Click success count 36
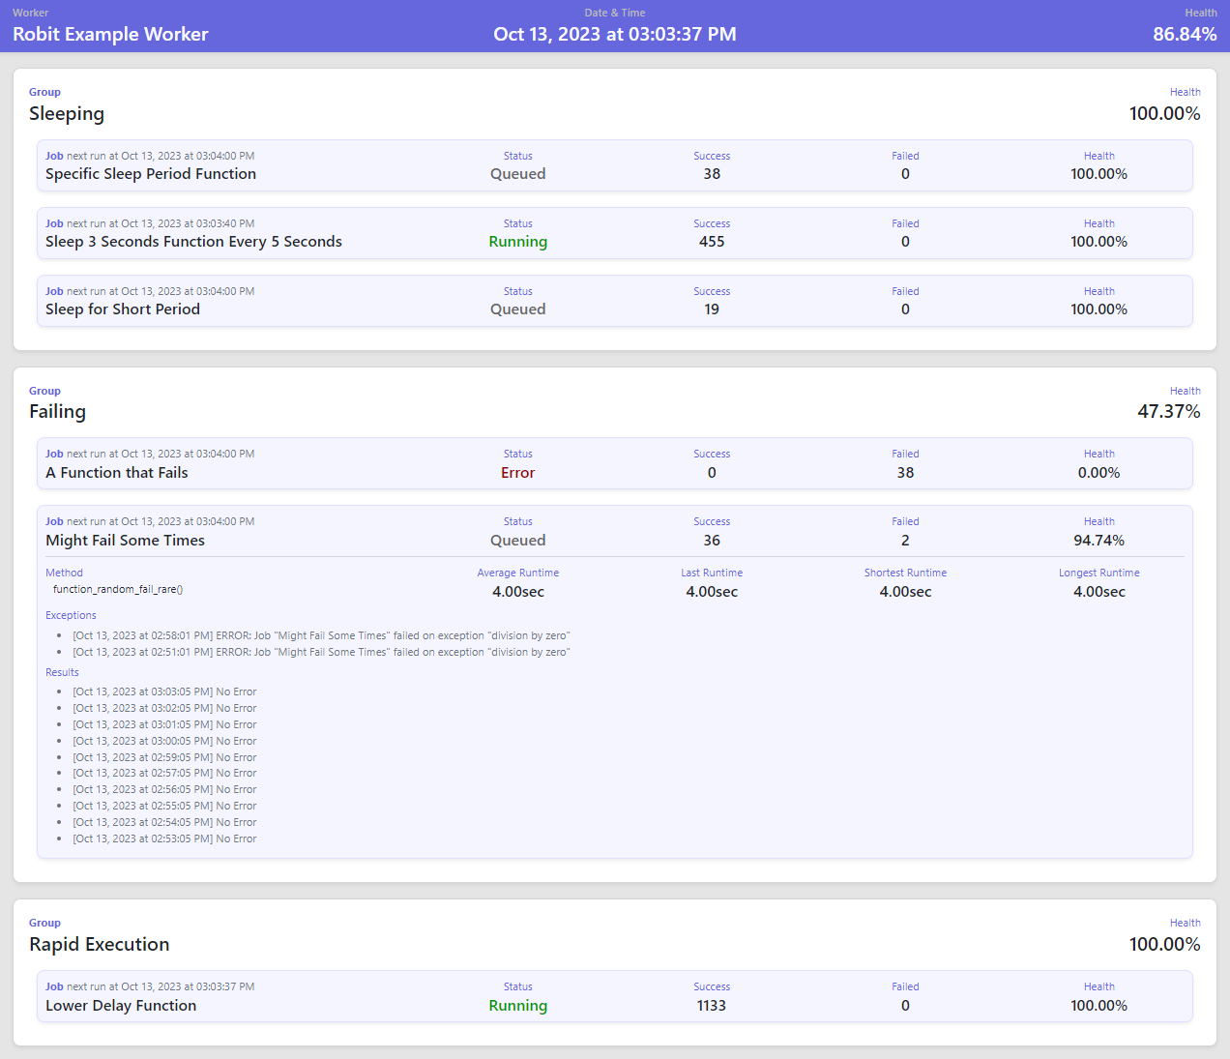The width and height of the screenshot is (1230, 1059). pyautogui.click(x=712, y=541)
